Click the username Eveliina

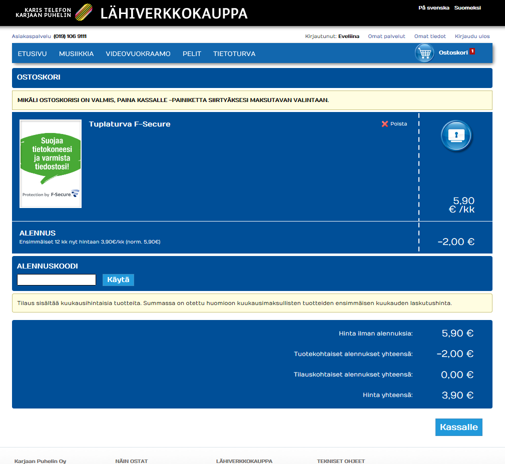click(349, 36)
